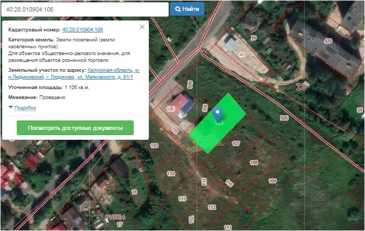Select parcel 114 on the map
The height and width of the screenshot is (231, 365).
coord(171,173)
